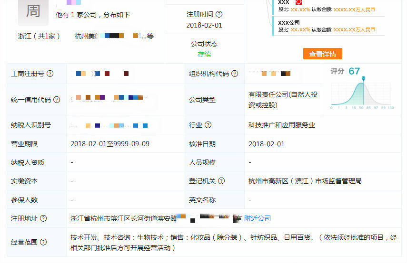Click the 查看详情 orange button
The height and width of the screenshot is (263, 407).
pyautogui.click(x=323, y=54)
